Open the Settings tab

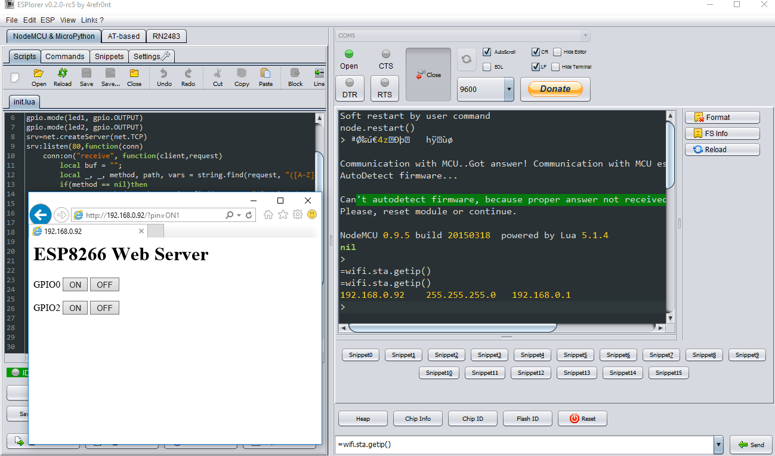pyautogui.click(x=152, y=56)
